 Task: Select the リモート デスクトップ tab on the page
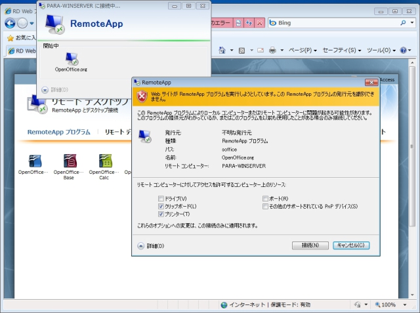[x=118, y=132]
